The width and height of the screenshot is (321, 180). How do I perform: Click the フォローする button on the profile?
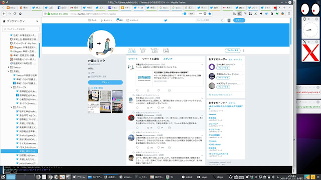click(x=232, y=50)
